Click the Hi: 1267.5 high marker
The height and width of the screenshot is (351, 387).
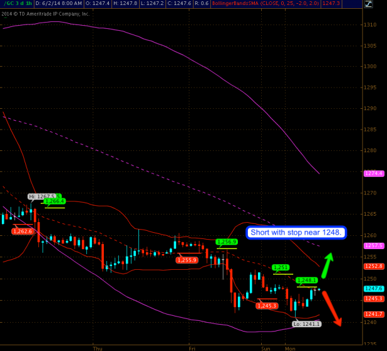[42, 196]
